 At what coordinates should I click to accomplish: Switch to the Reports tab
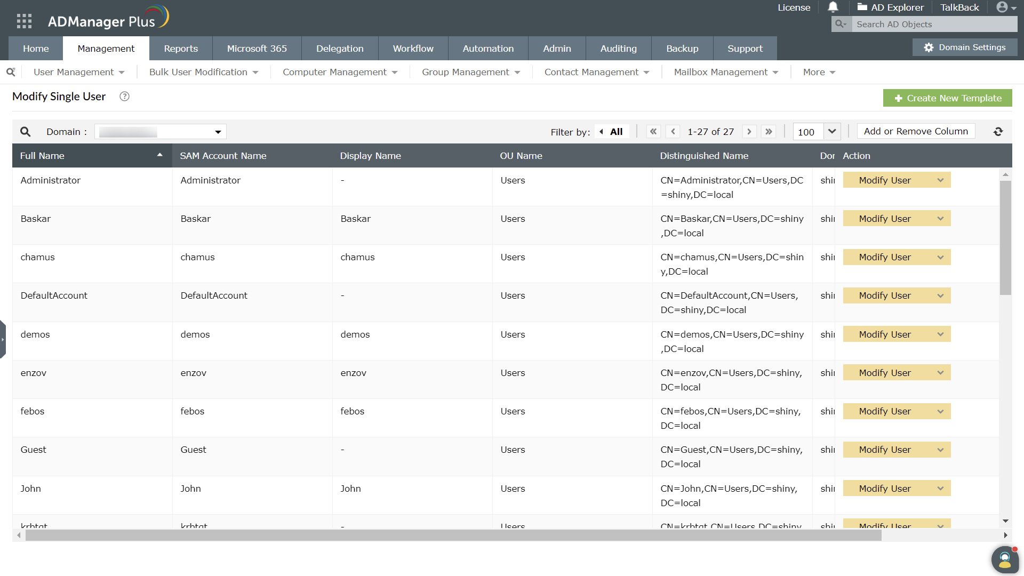pyautogui.click(x=181, y=49)
